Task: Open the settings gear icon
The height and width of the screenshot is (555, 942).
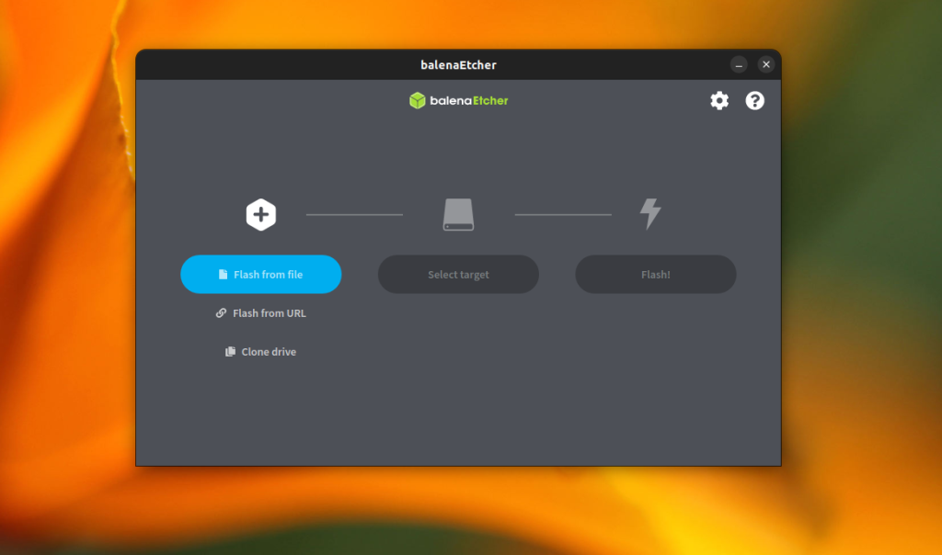Action: pyautogui.click(x=719, y=100)
